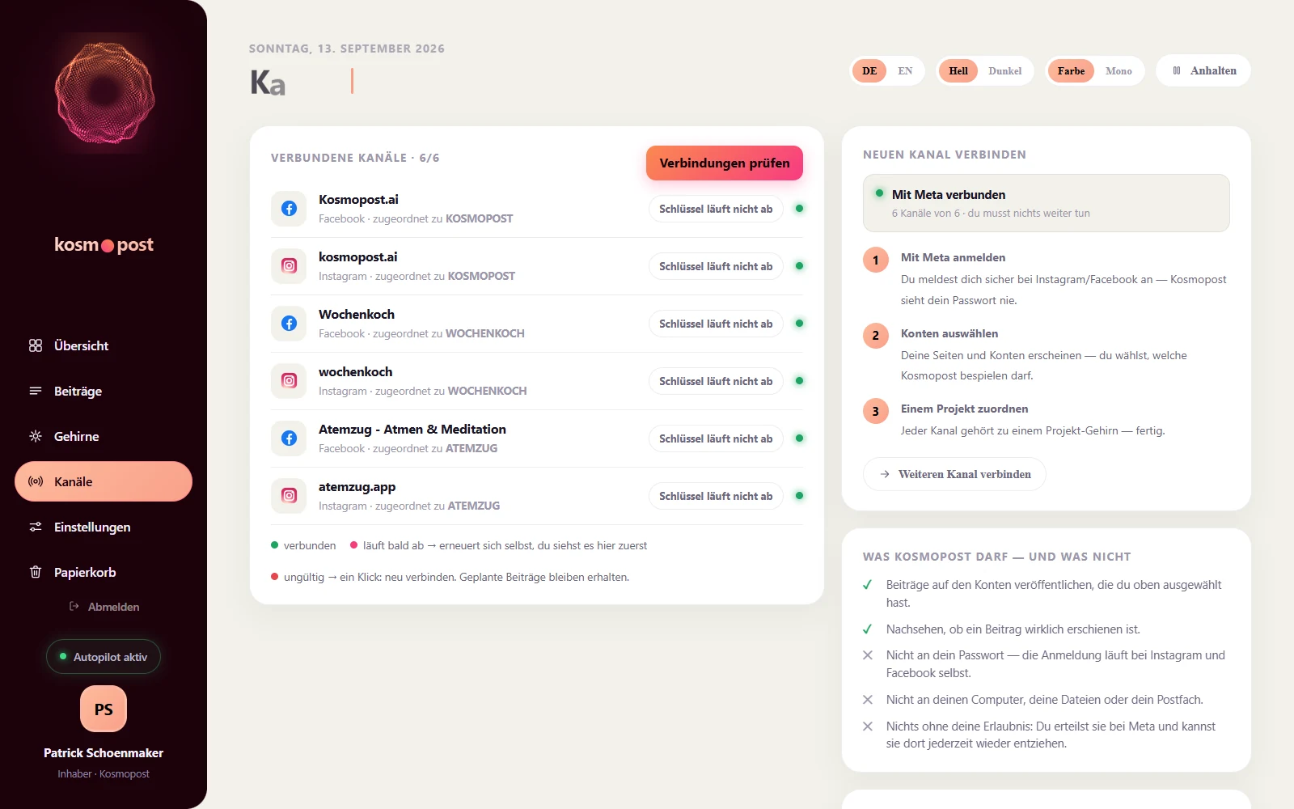Click step number 2 Konten auswählen

tap(875, 336)
